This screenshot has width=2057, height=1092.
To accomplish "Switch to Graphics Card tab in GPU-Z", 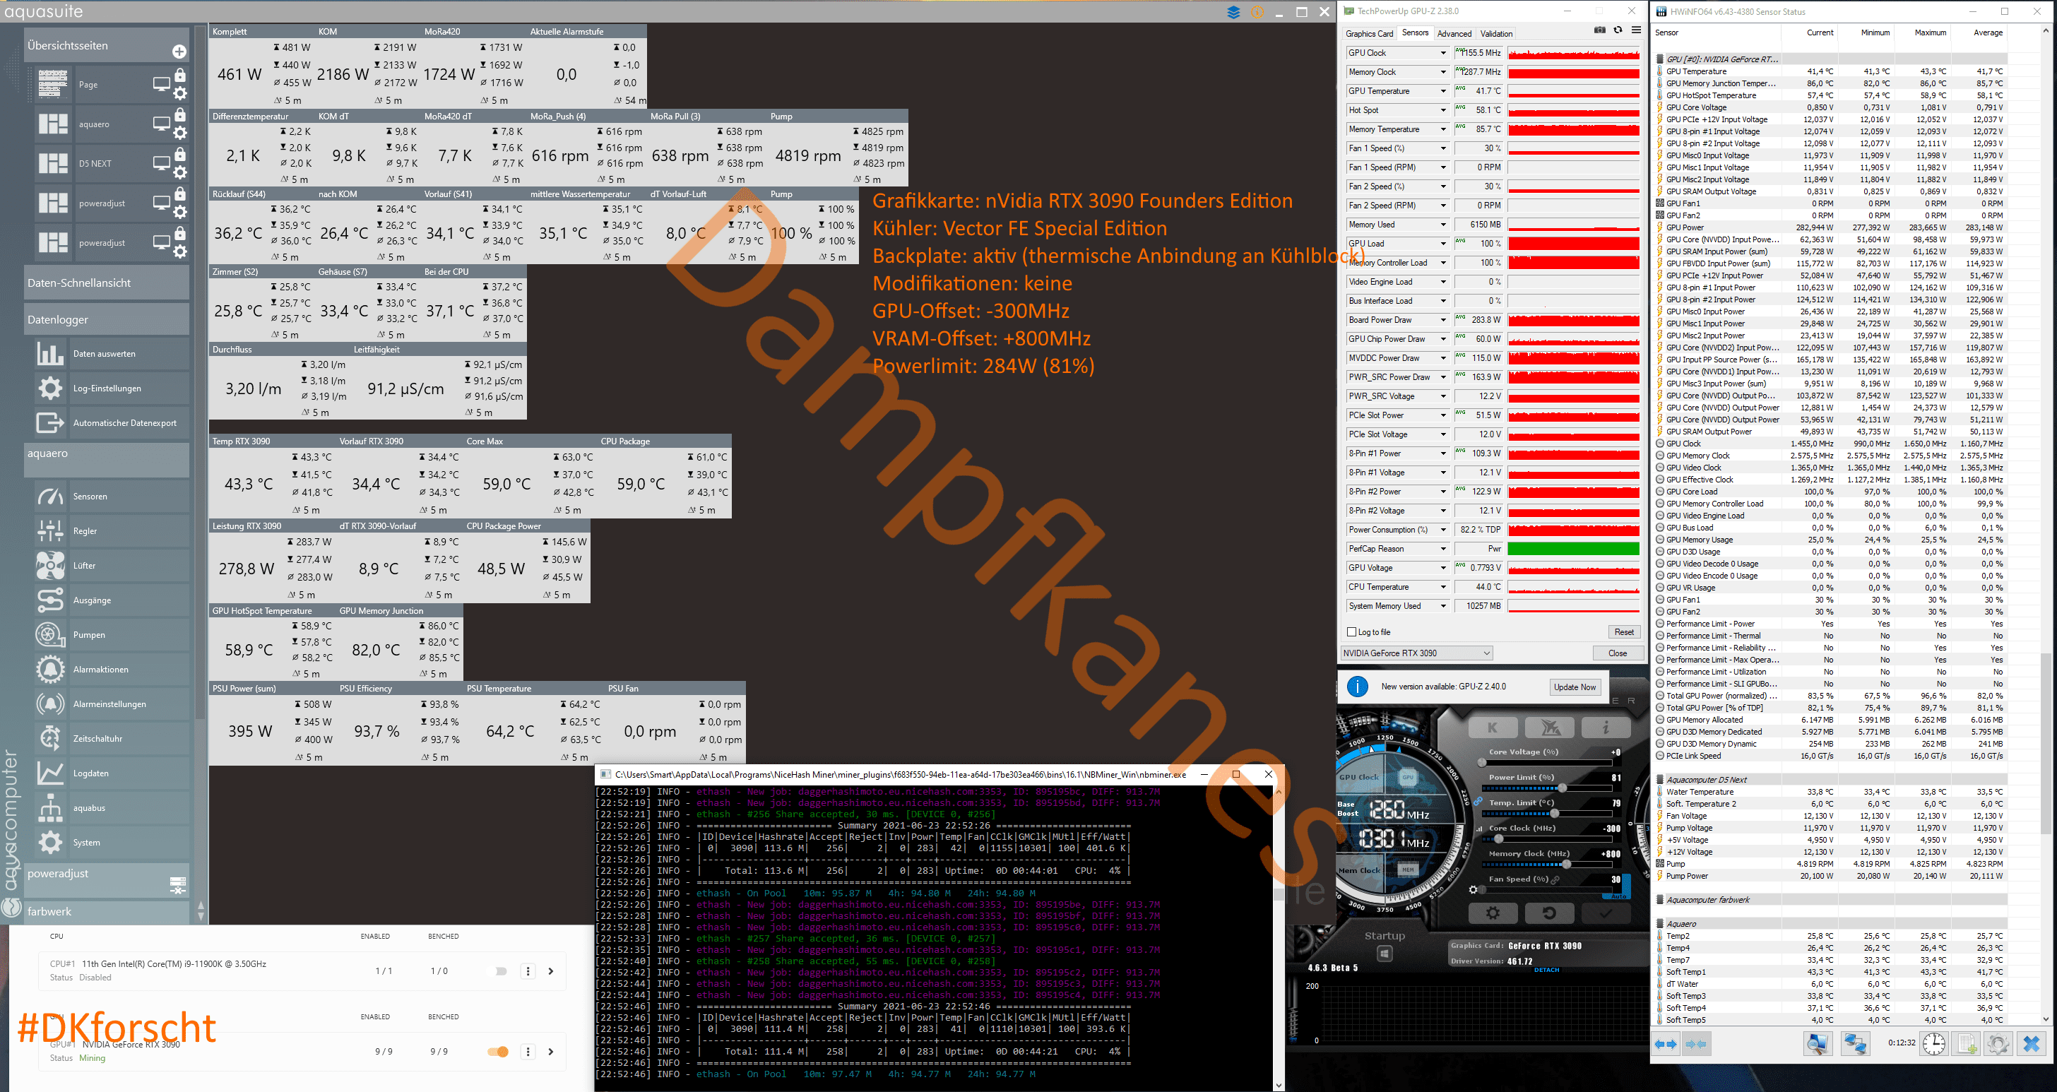I will pyautogui.click(x=1370, y=33).
